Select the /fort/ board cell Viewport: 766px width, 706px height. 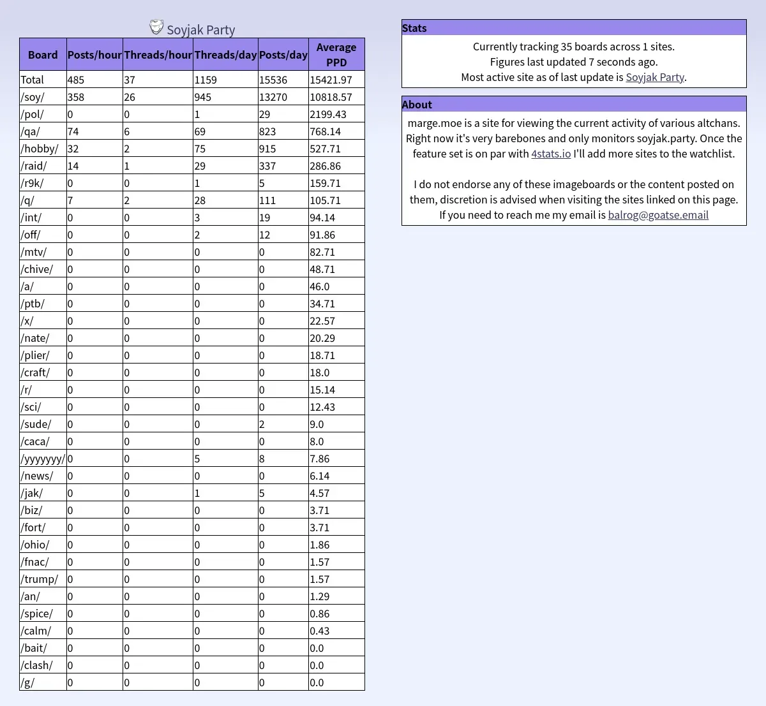tap(43, 527)
